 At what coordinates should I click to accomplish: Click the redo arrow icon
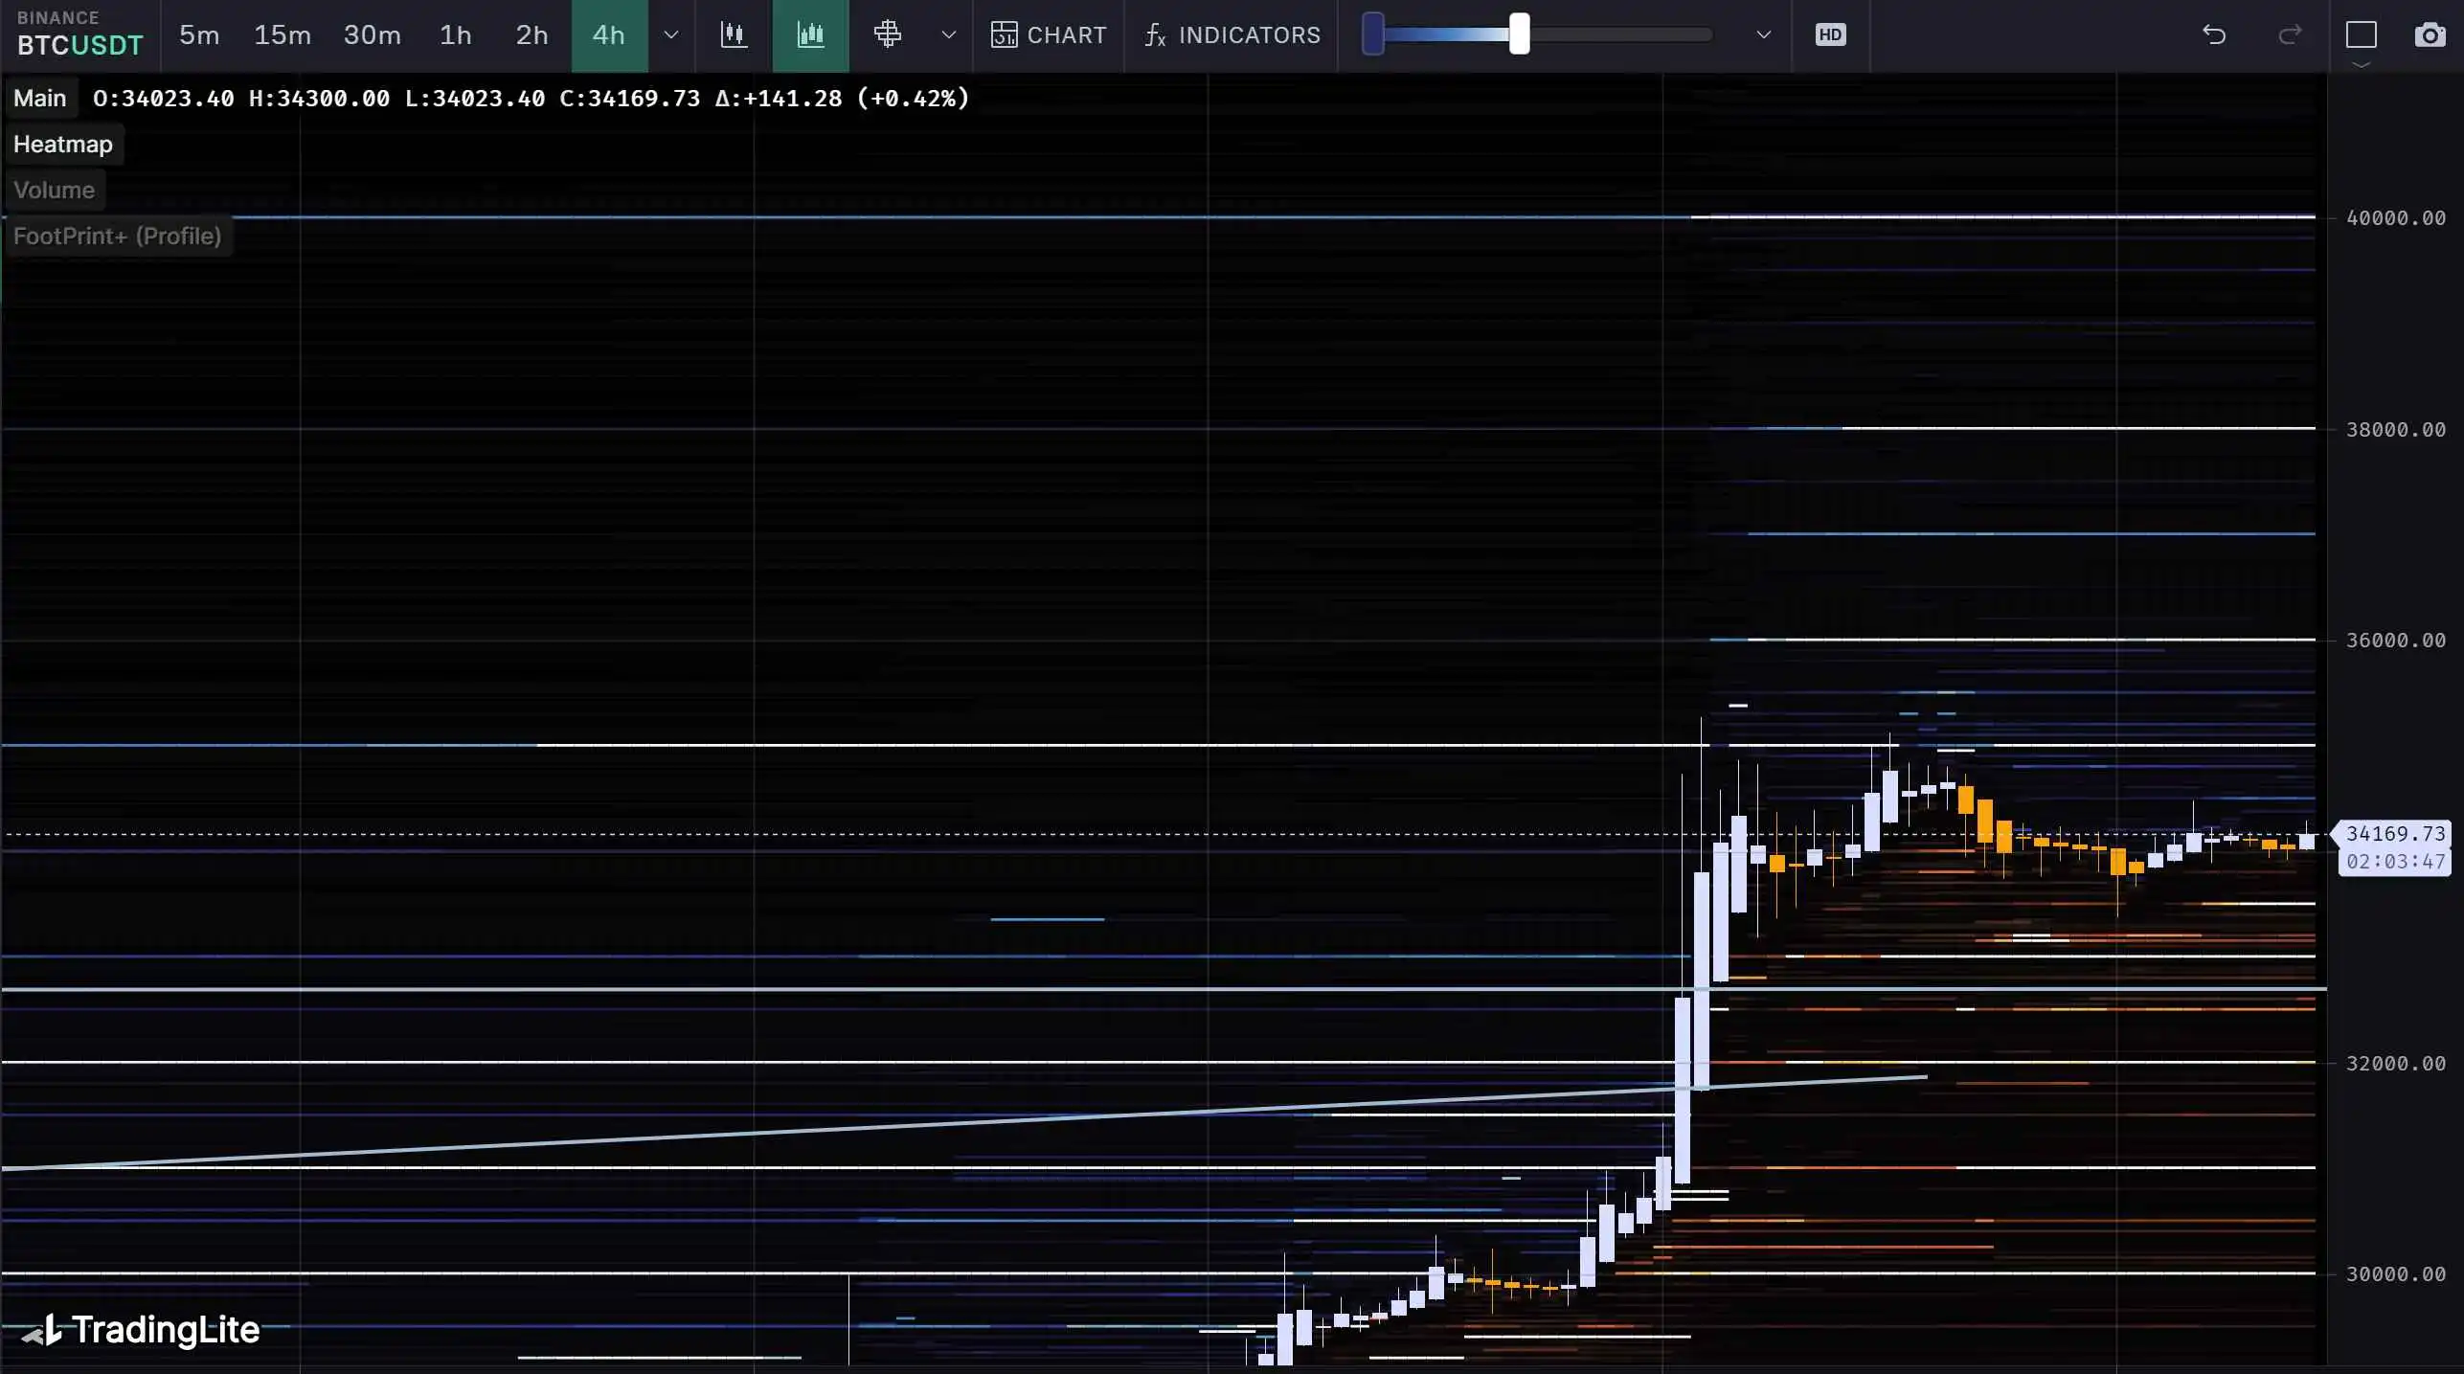coord(2290,35)
